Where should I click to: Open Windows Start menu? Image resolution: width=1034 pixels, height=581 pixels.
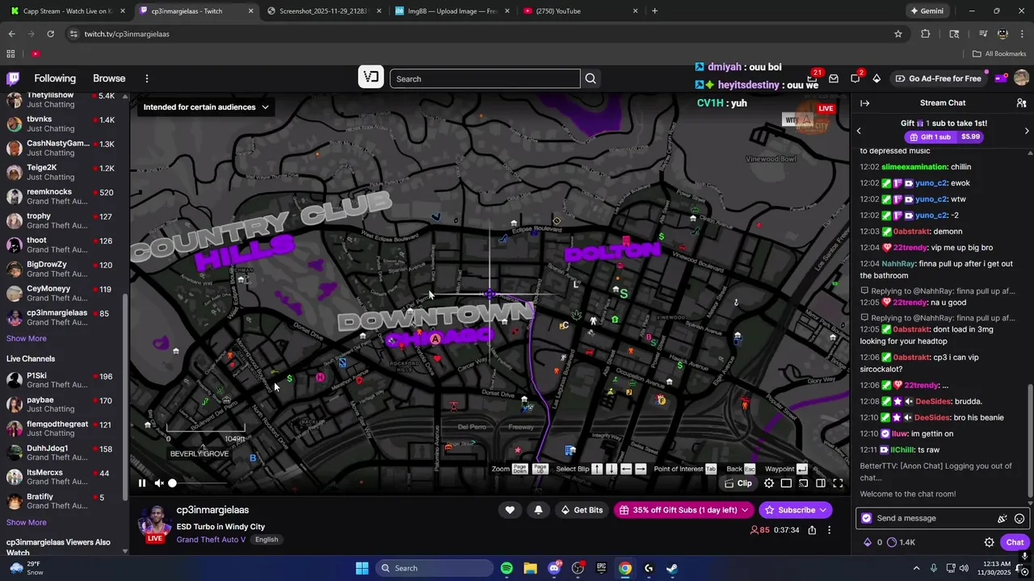click(362, 568)
